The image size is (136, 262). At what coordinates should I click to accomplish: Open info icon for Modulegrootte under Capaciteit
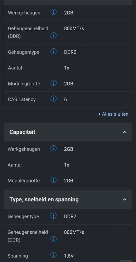pos(53,180)
